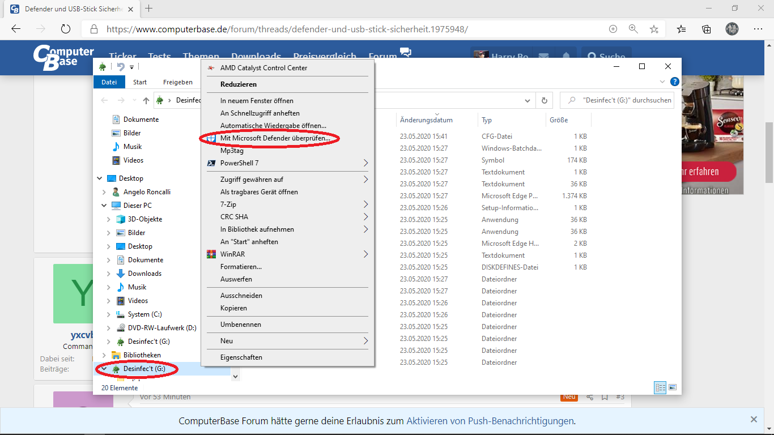The width and height of the screenshot is (774, 435).
Task: Open Explorer address history dropdown
Action: [528, 100]
